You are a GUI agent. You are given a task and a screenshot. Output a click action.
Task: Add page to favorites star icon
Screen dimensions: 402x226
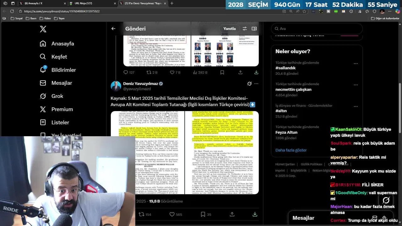point(304,11)
